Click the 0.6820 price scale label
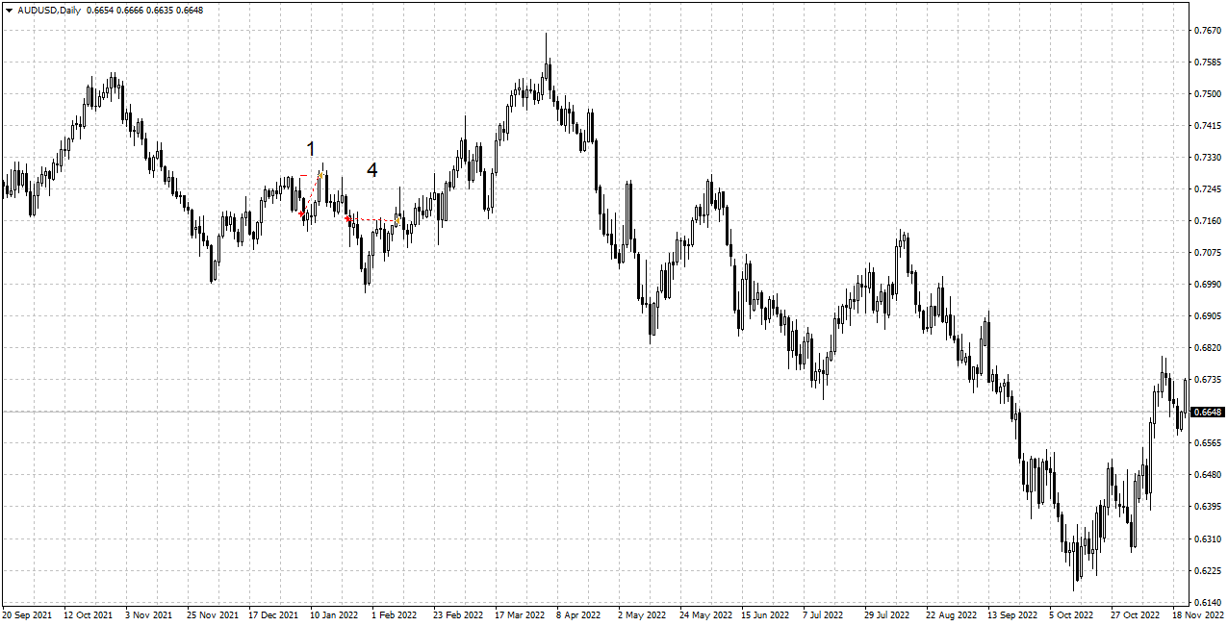The height and width of the screenshot is (626, 1228). click(1208, 348)
